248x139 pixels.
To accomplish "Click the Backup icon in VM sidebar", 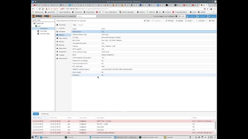I will tap(57, 45).
